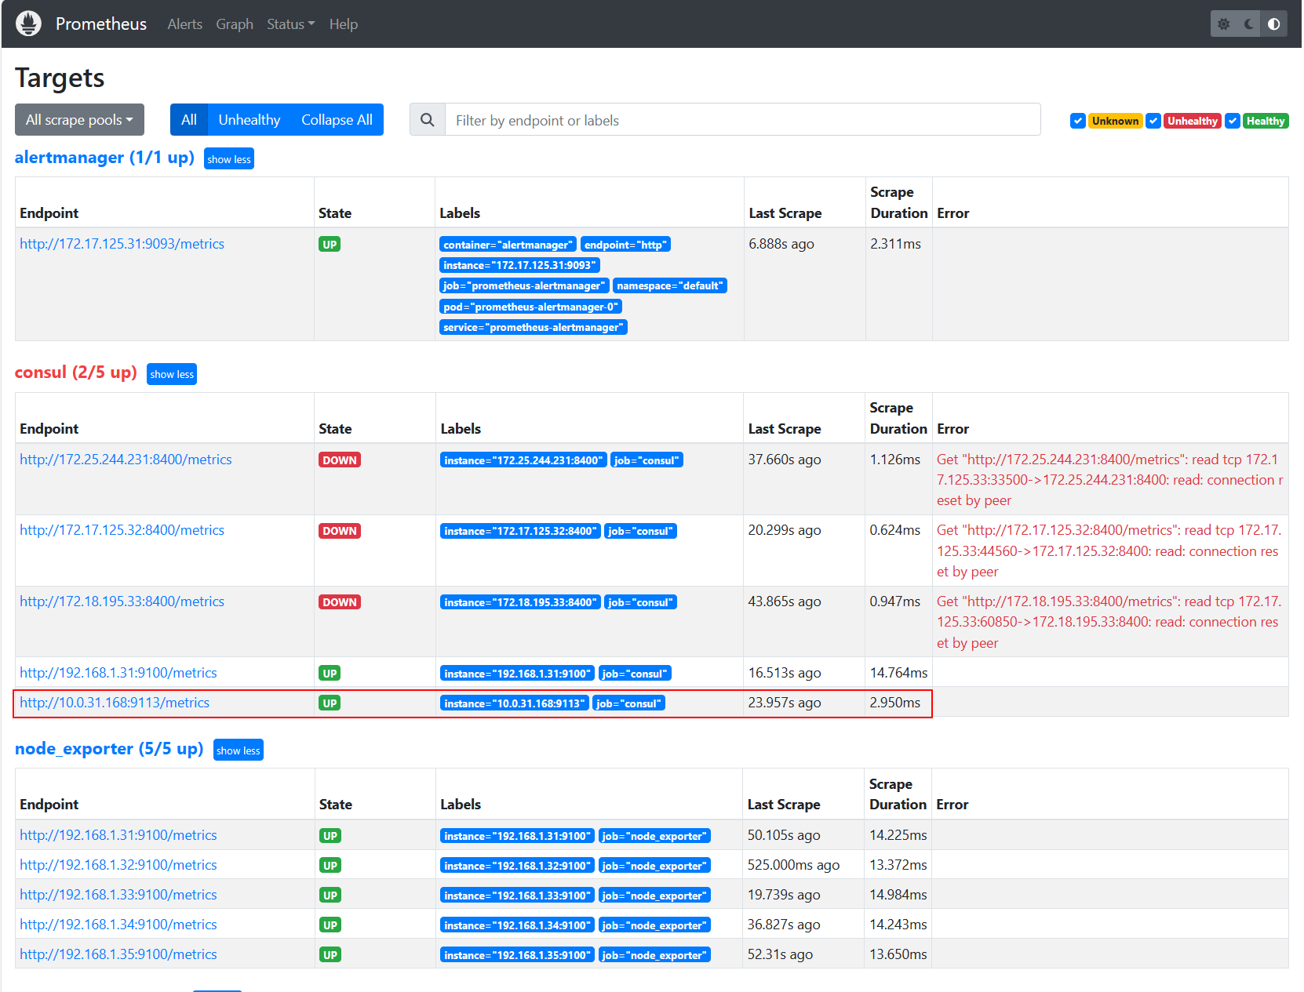
Task: Open the Status dropdown menu
Action: 290,24
